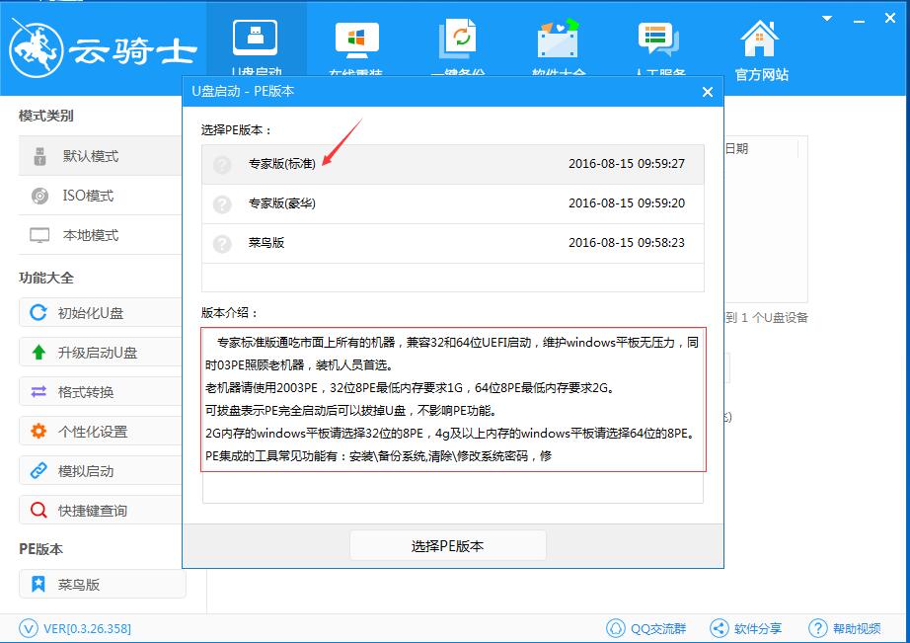The height and width of the screenshot is (643, 910).
Task: Select 专家版(豪华) PE version row
Action: pos(453,203)
